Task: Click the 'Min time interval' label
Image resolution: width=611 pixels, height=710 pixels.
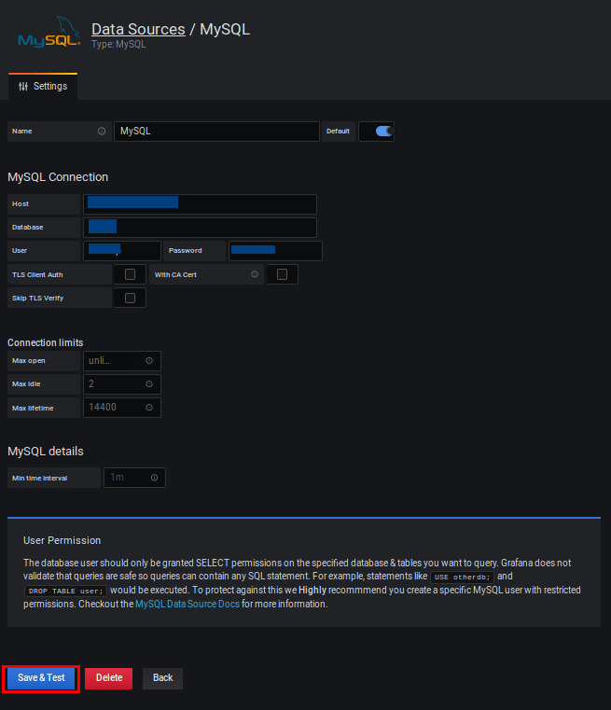Action: [40, 479]
